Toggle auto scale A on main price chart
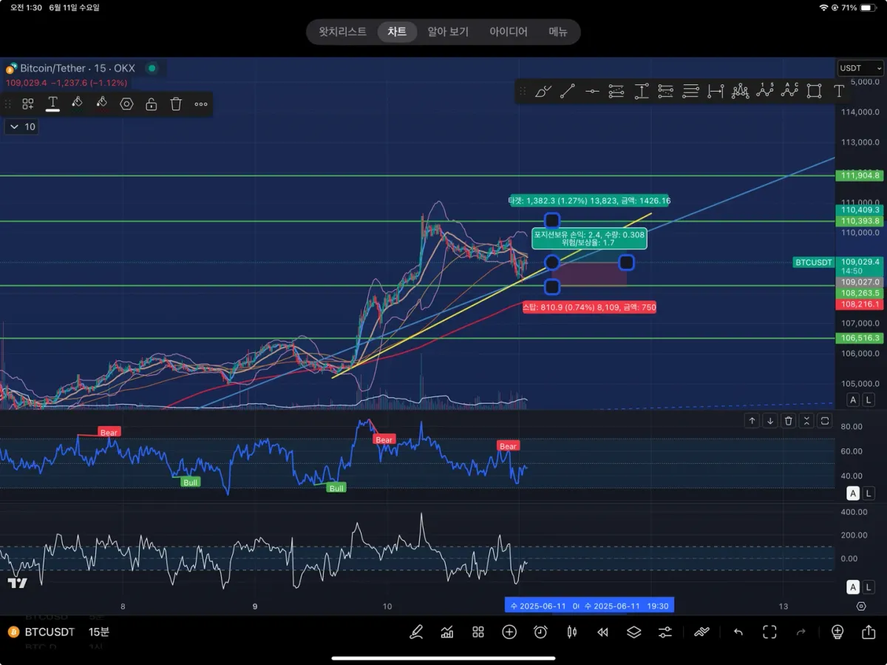 [x=853, y=399]
